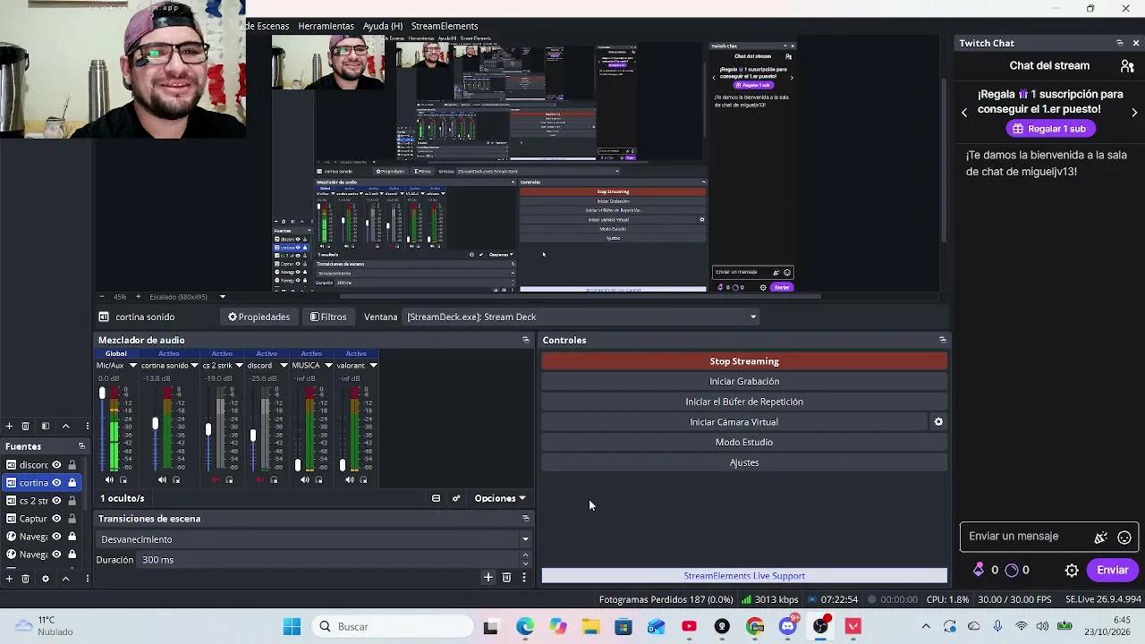Lock the discord source
Image resolution: width=1145 pixels, height=644 pixels.
[72, 465]
